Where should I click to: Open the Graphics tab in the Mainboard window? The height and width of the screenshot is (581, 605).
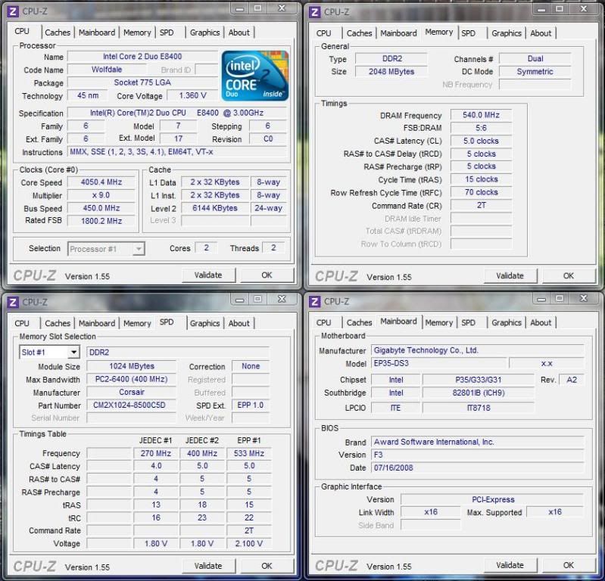coord(507,322)
